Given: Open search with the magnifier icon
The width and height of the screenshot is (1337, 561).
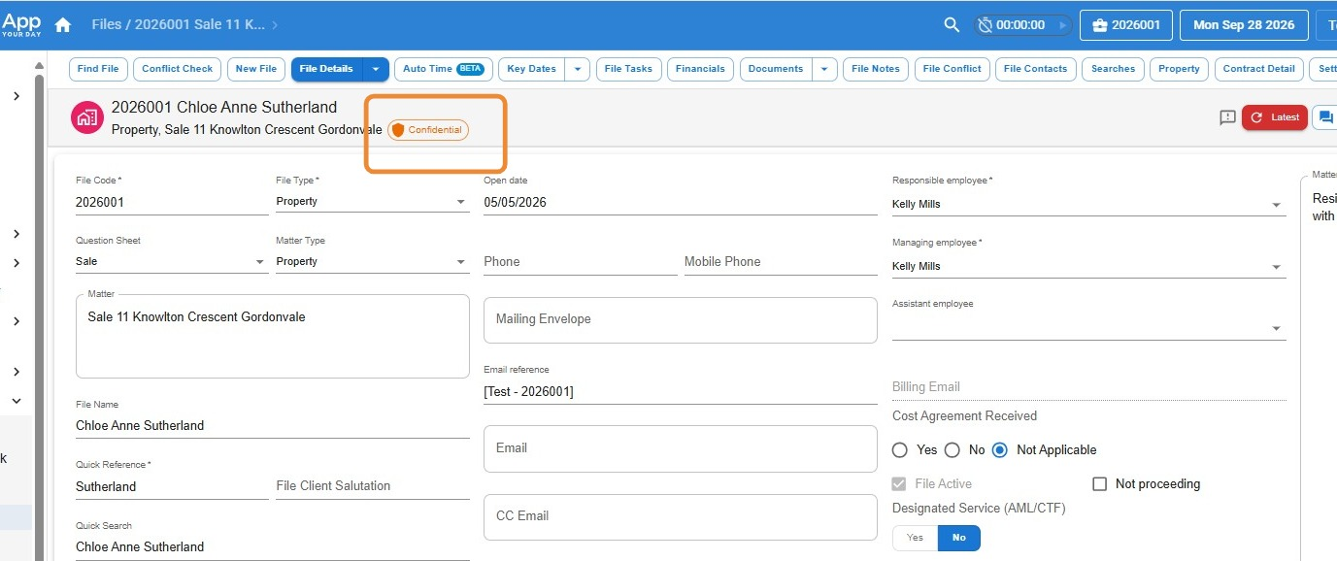Looking at the screenshot, I should coord(953,25).
